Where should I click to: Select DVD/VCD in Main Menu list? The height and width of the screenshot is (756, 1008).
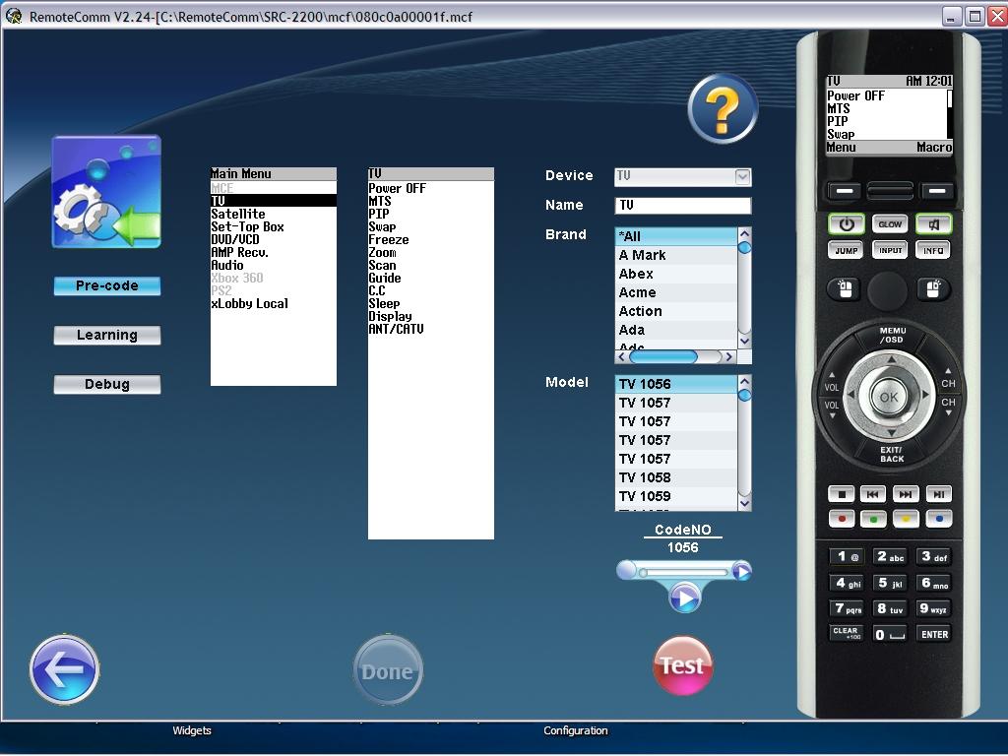(x=274, y=240)
